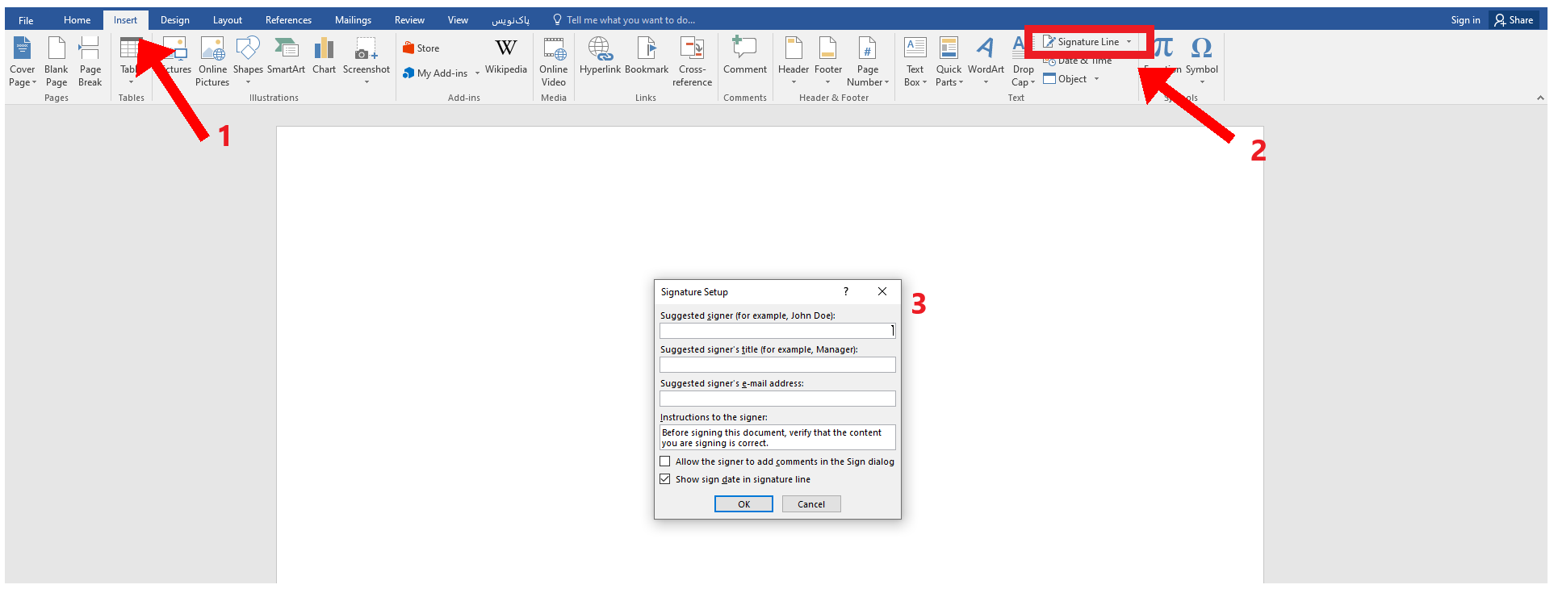This screenshot has width=1558, height=593.
Task: Click the signer's e-mail address field
Action: [x=777, y=399]
